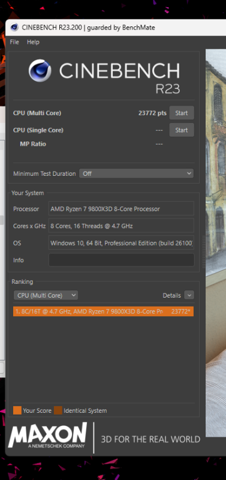Expand the Details chevron in Ranking

pos(189,295)
